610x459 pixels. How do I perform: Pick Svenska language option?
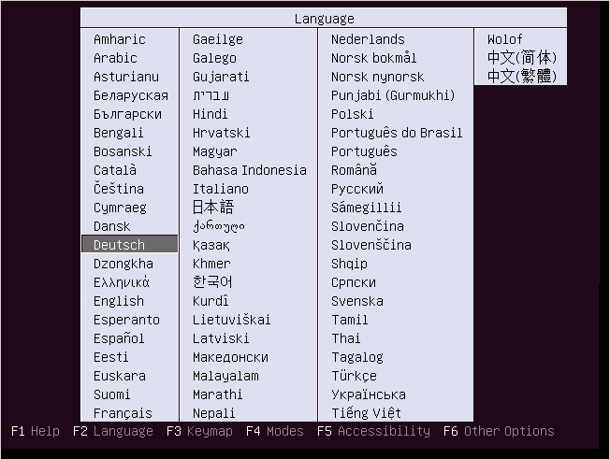pos(356,301)
